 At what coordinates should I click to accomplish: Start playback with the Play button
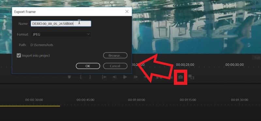[125, 77]
